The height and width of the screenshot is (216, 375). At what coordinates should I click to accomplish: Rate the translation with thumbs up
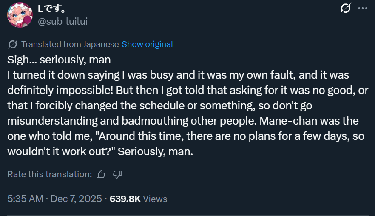pos(101,174)
